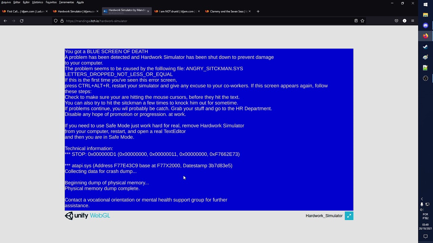433x243 pixels.
Task: Open Discord from the taskbar
Action: tap(426, 25)
